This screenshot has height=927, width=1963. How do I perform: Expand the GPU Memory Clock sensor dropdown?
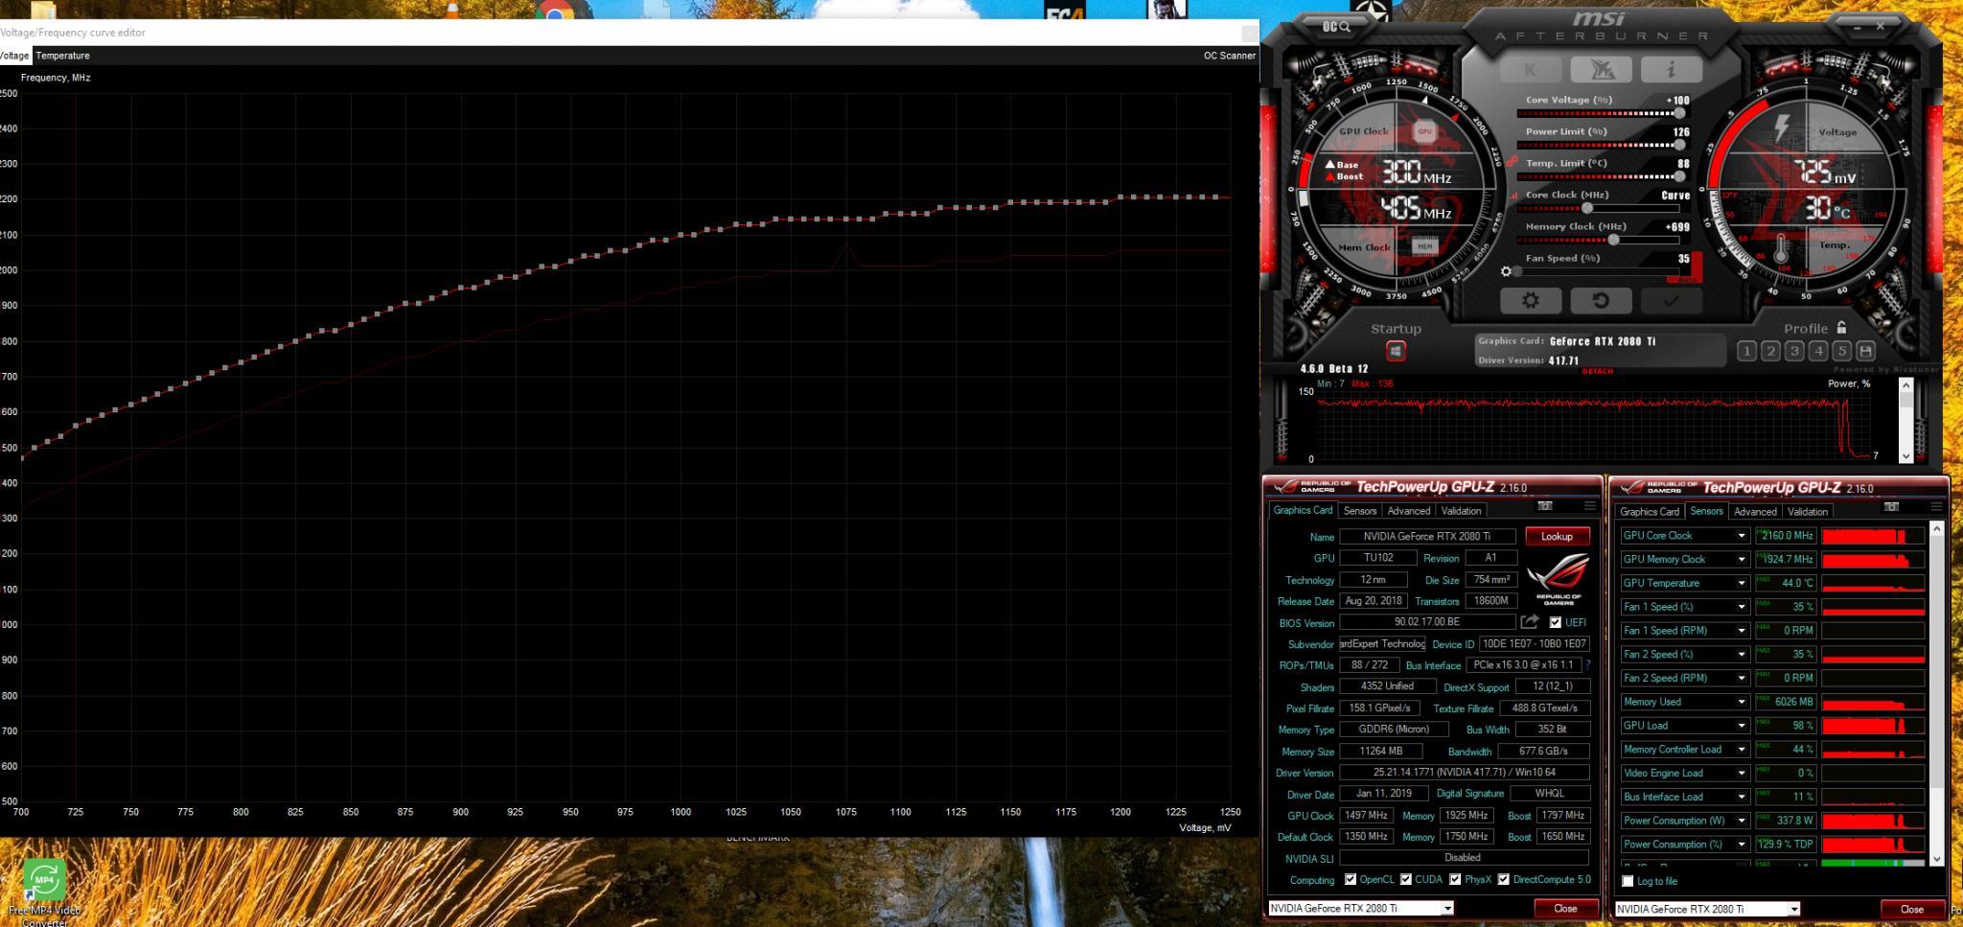tap(1742, 560)
